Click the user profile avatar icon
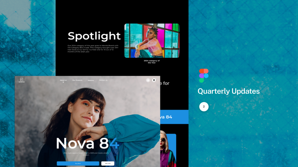The height and width of the screenshot is (167, 298). (148, 80)
